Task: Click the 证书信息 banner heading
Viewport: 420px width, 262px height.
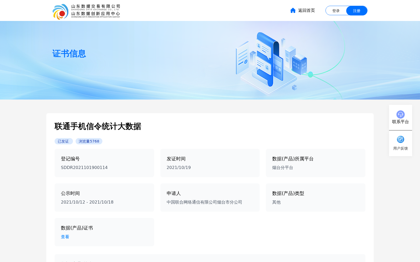Action: click(69, 54)
